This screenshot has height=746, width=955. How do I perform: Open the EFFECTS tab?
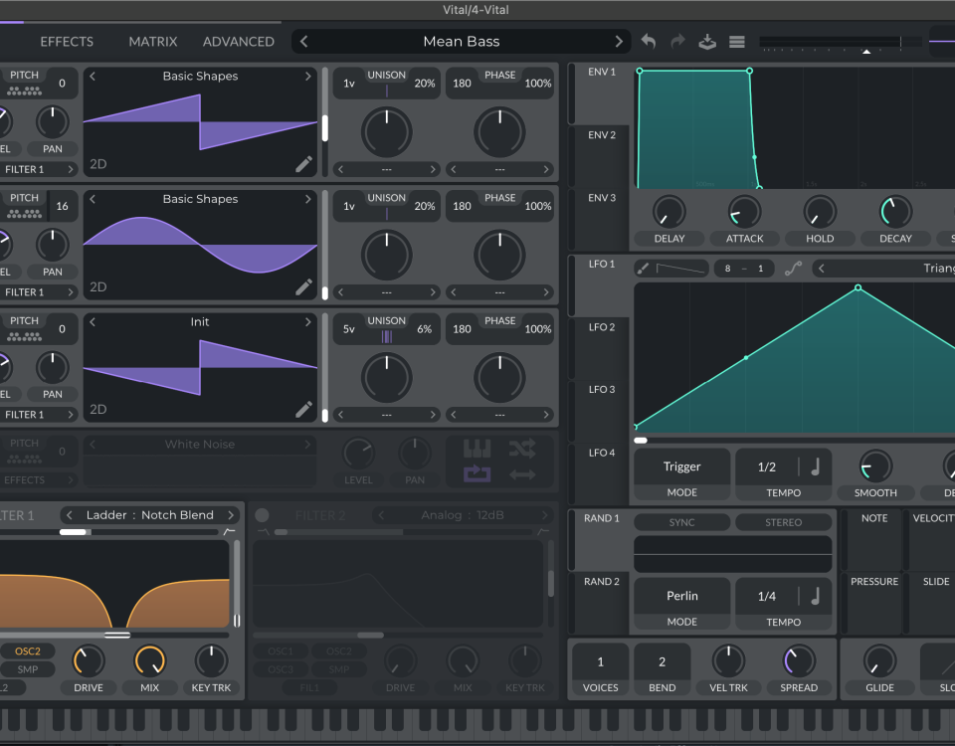[67, 42]
